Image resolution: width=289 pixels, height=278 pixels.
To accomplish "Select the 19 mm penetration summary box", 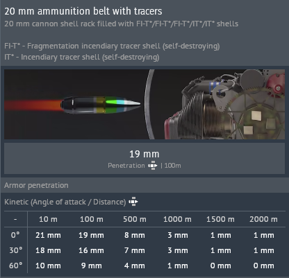I will click(x=144, y=158).
